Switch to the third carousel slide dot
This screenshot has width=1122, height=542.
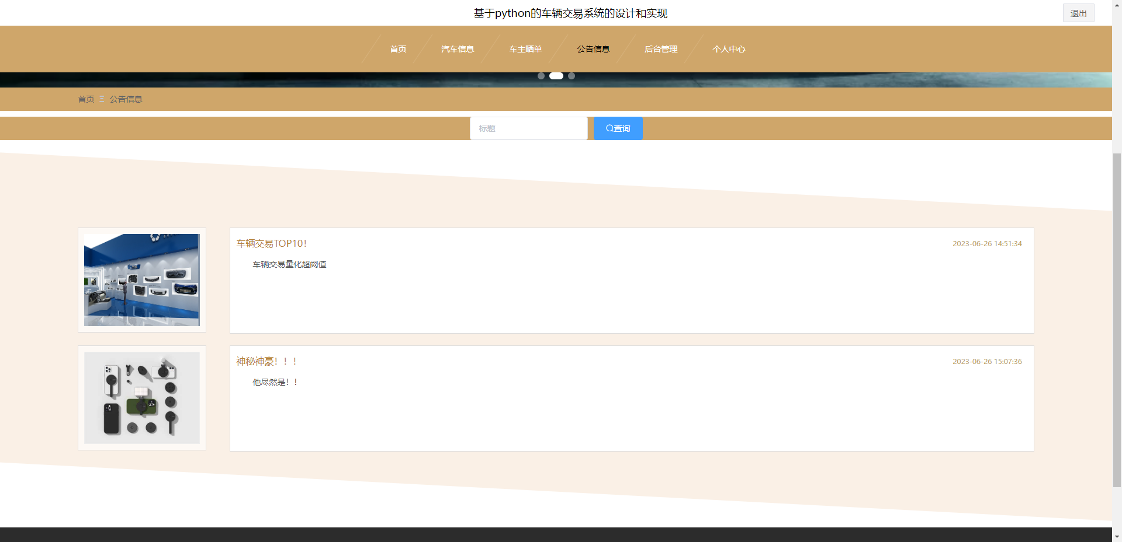[572, 76]
